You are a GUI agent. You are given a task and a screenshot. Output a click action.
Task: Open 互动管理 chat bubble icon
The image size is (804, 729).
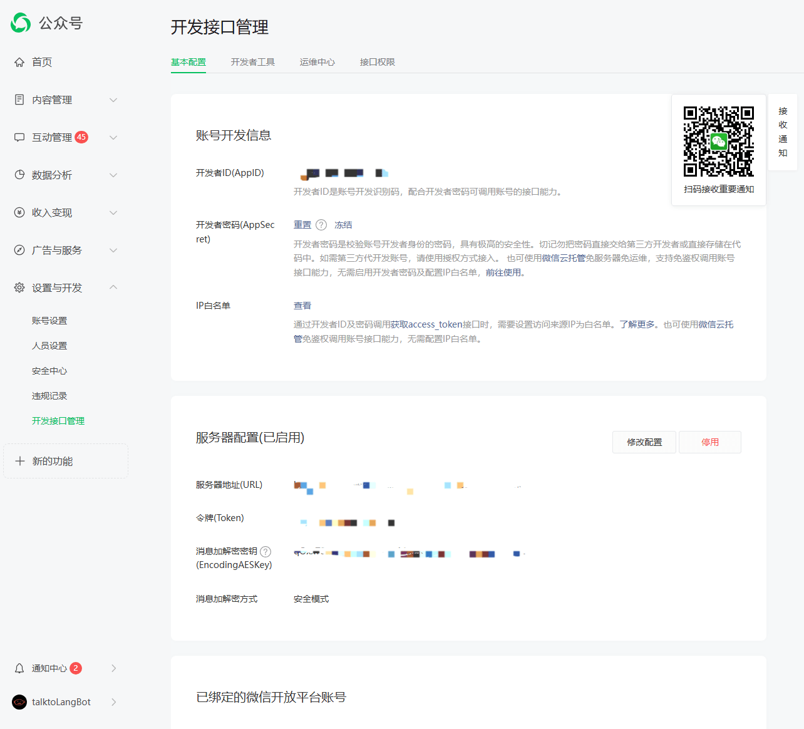(19, 137)
